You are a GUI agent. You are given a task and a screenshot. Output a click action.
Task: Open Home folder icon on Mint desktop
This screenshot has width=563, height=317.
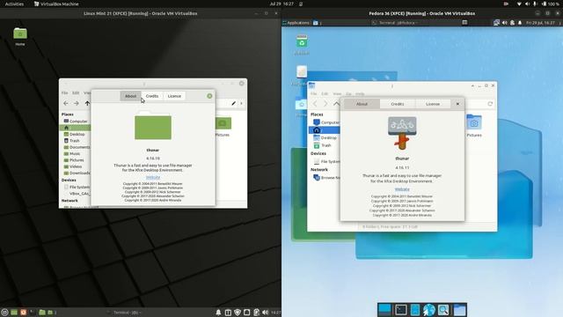point(20,33)
